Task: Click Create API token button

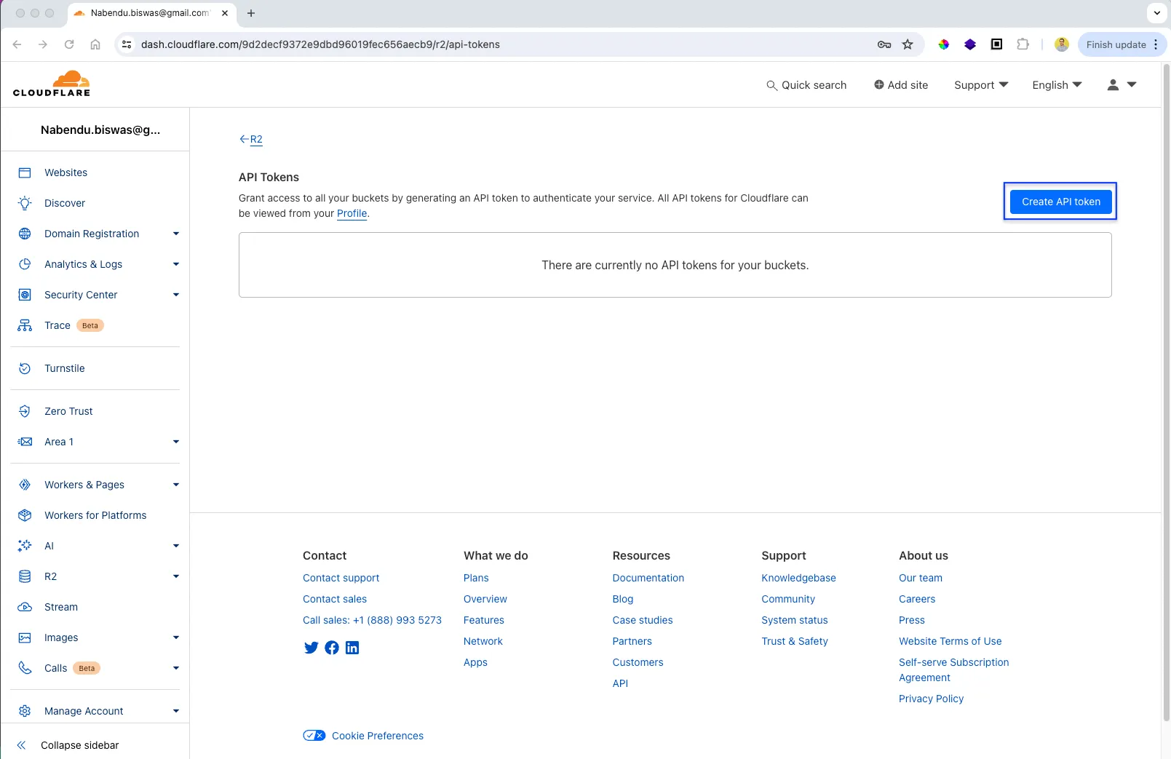Action: [1060, 202]
